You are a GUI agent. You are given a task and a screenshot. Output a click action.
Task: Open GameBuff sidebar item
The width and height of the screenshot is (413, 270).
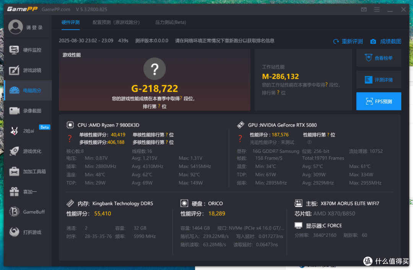(x=28, y=212)
